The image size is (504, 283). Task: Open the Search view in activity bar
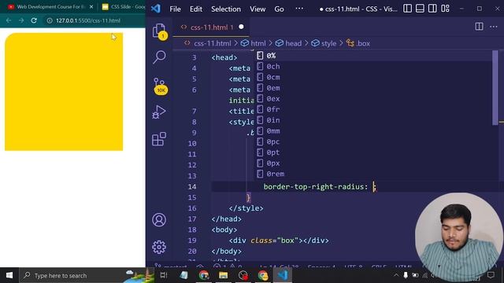[159, 57]
